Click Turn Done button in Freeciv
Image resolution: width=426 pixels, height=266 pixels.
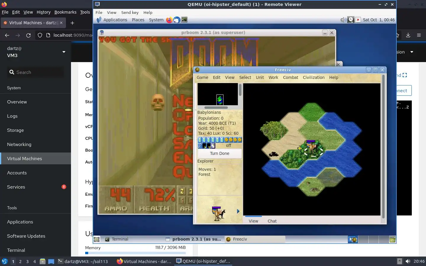coord(220,153)
